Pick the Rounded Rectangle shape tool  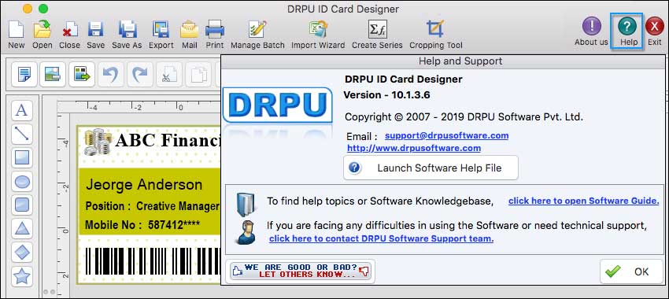pyautogui.click(x=22, y=205)
